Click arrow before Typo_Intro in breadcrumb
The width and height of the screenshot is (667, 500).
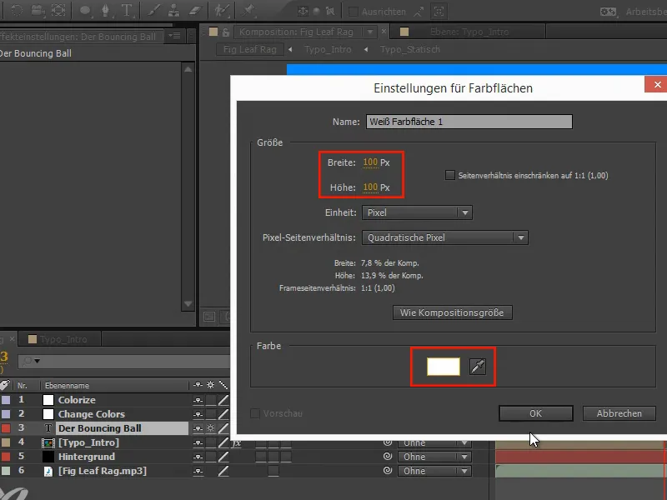pyautogui.click(x=290, y=49)
